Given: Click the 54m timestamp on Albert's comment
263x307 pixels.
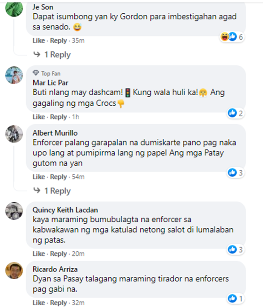Looking at the screenshot, I should [x=78, y=177].
